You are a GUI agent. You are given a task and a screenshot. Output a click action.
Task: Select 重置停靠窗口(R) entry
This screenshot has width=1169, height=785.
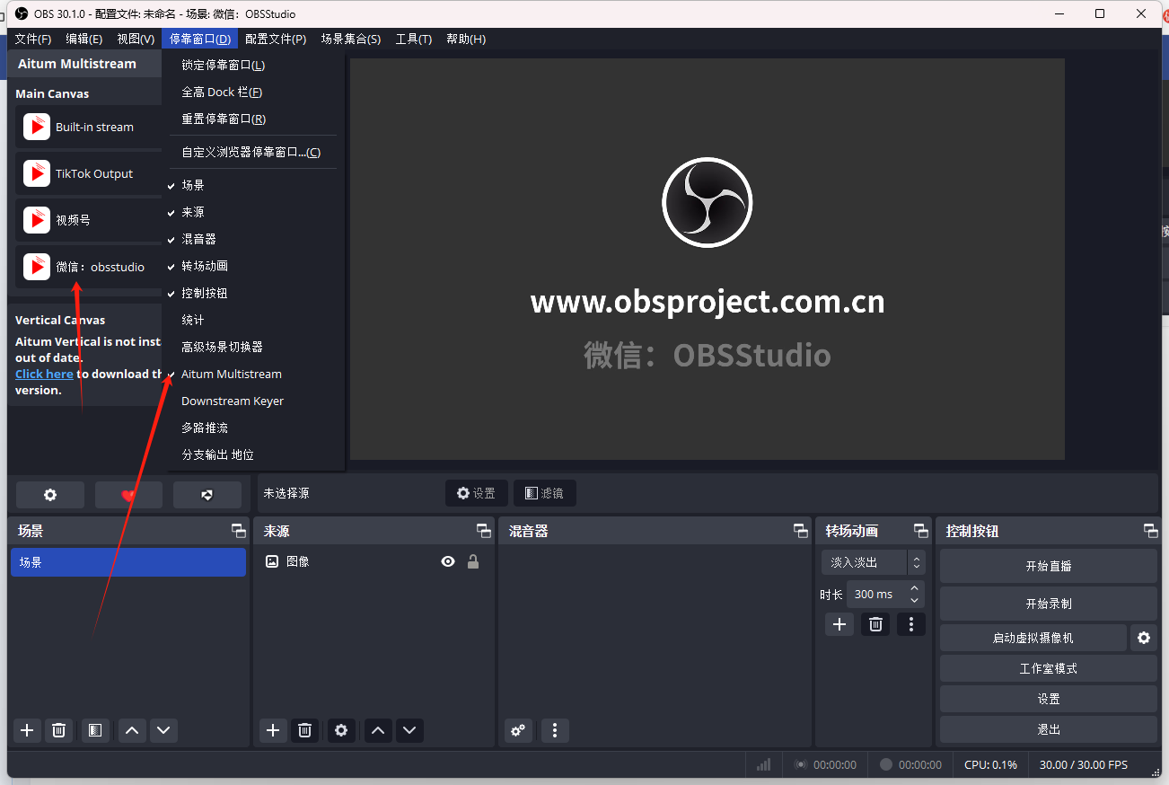pos(254,119)
